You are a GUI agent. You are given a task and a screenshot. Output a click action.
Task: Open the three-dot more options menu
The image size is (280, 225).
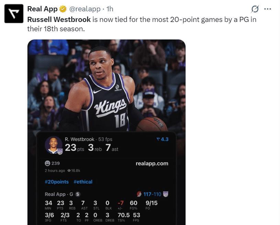pos(268,9)
